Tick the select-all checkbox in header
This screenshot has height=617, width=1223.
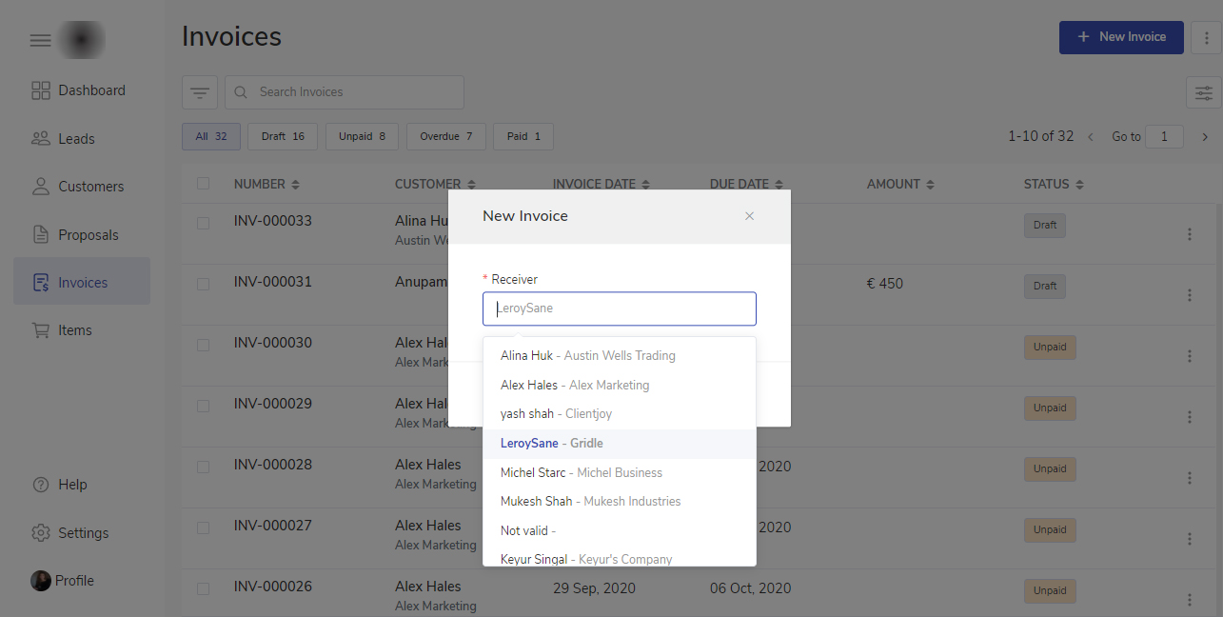(203, 184)
